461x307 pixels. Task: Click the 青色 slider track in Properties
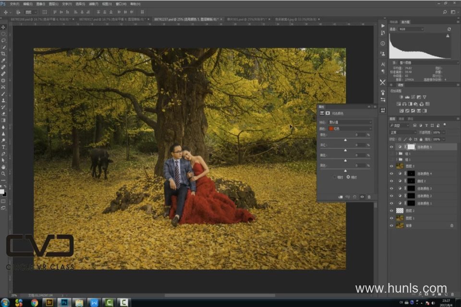345,139
